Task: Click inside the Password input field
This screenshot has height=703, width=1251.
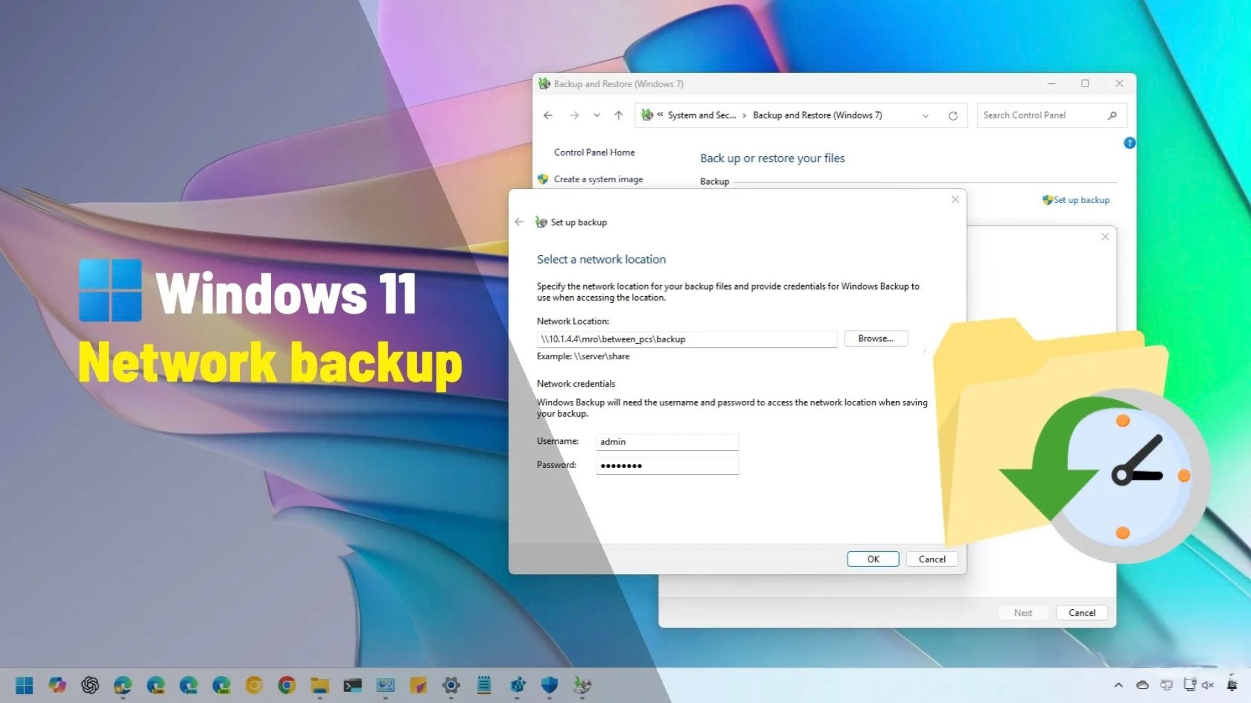Action: coord(667,465)
